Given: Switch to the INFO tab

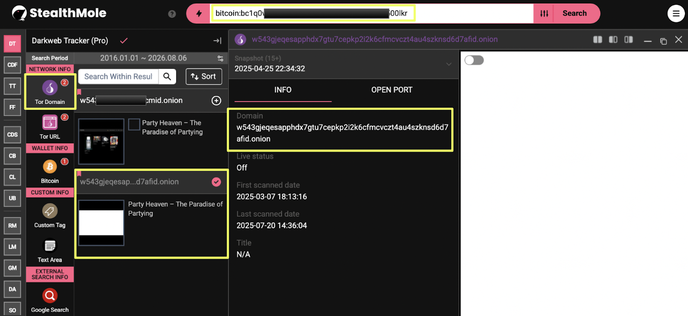Looking at the screenshot, I should (x=283, y=90).
